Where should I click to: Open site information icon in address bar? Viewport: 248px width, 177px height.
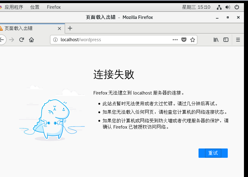[x=55, y=40]
